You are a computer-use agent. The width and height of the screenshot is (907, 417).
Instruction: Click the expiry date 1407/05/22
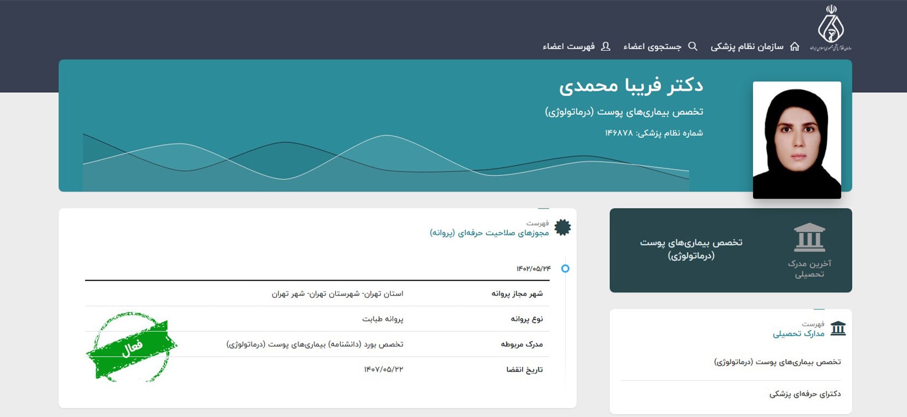coord(383,370)
